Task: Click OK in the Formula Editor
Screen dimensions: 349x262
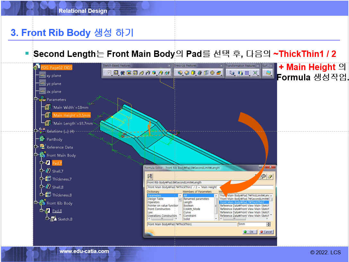Action: coord(249,231)
